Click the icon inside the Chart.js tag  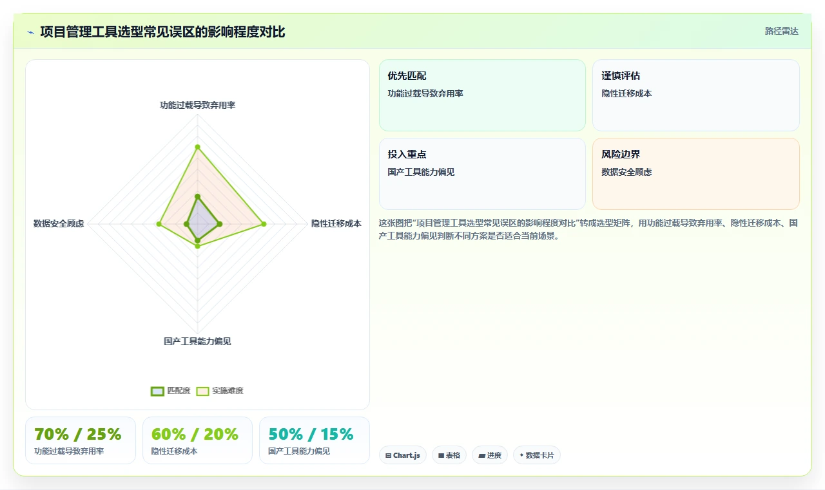tap(388, 455)
